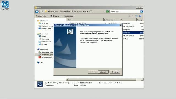
Task: Click the Открыть toolbar button
Action: tap(55, 16)
